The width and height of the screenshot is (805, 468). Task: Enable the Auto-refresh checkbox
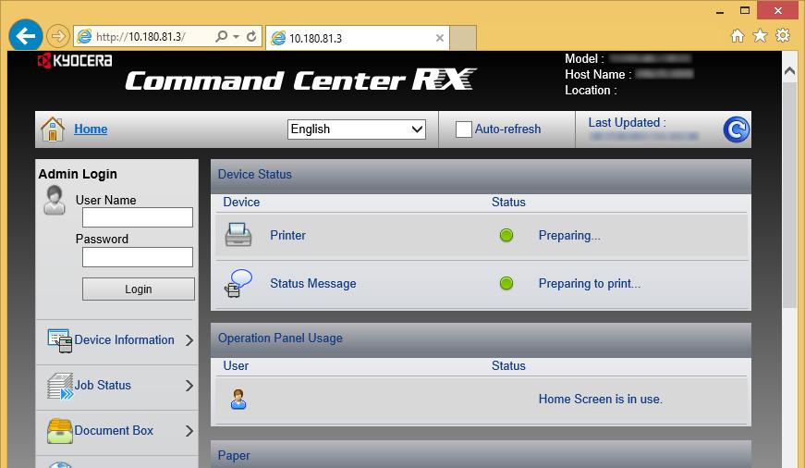[464, 129]
